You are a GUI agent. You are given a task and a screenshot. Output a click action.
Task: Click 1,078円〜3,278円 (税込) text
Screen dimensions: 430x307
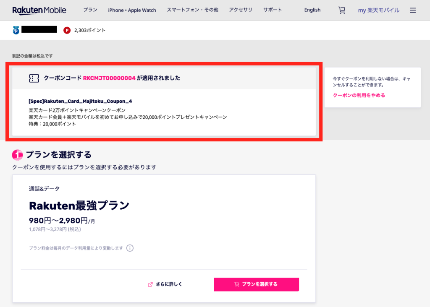[x=55, y=229]
